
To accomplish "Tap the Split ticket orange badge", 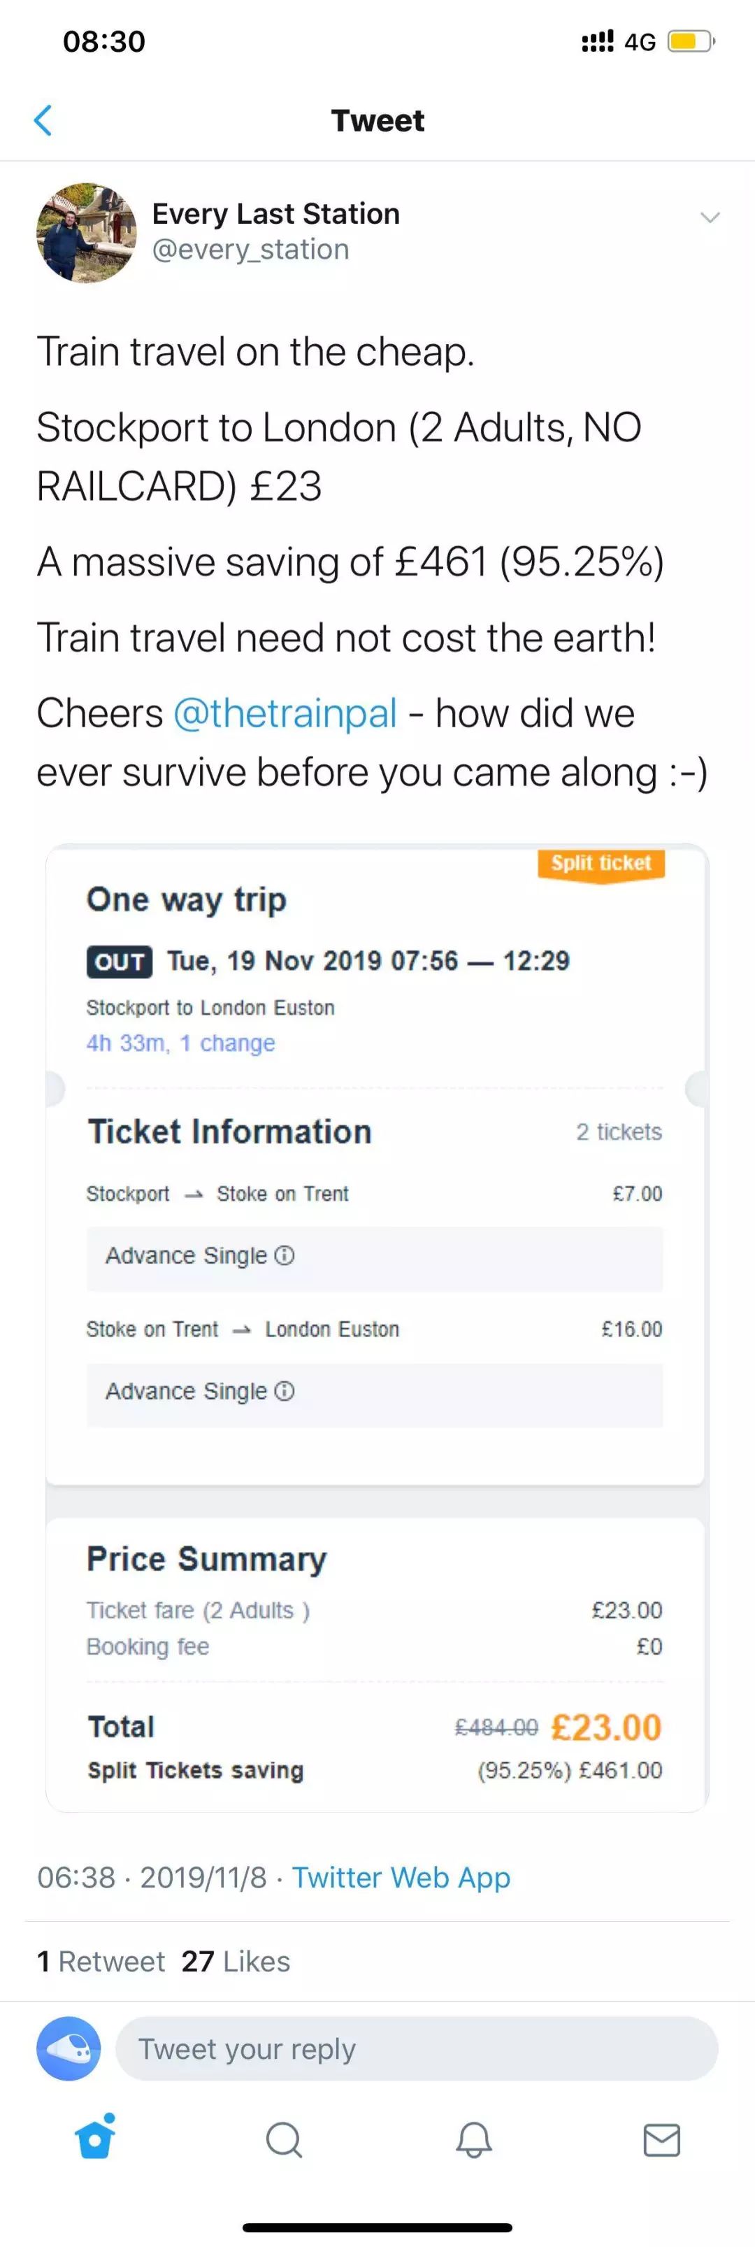I will coord(601,864).
